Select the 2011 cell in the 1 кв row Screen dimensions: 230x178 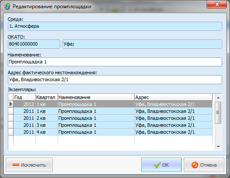click(x=24, y=111)
